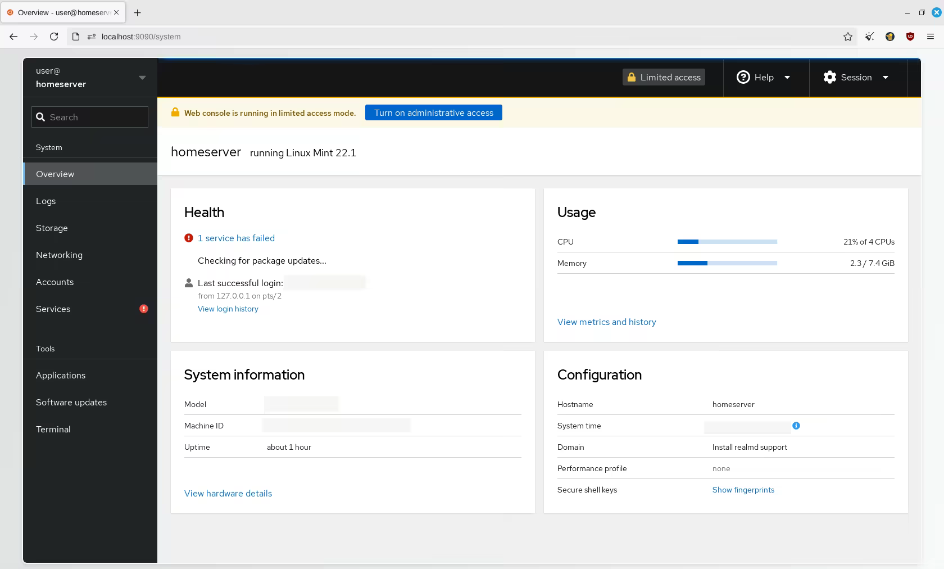This screenshot has height=569, width=944.
Task: Open the 1 service has failed link
Action: pyautogui.click(x=236, y=238)
